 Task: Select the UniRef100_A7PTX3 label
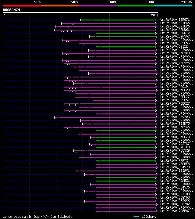(175, 147)
